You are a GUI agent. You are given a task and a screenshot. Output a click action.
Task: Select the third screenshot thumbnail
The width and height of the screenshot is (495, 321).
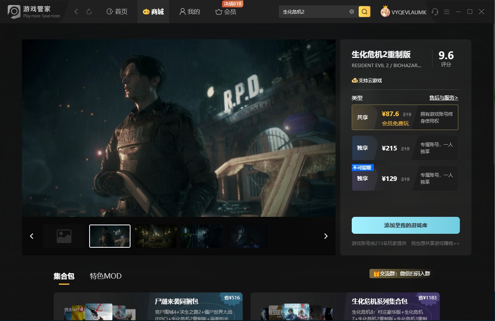(x=156, y=236)
